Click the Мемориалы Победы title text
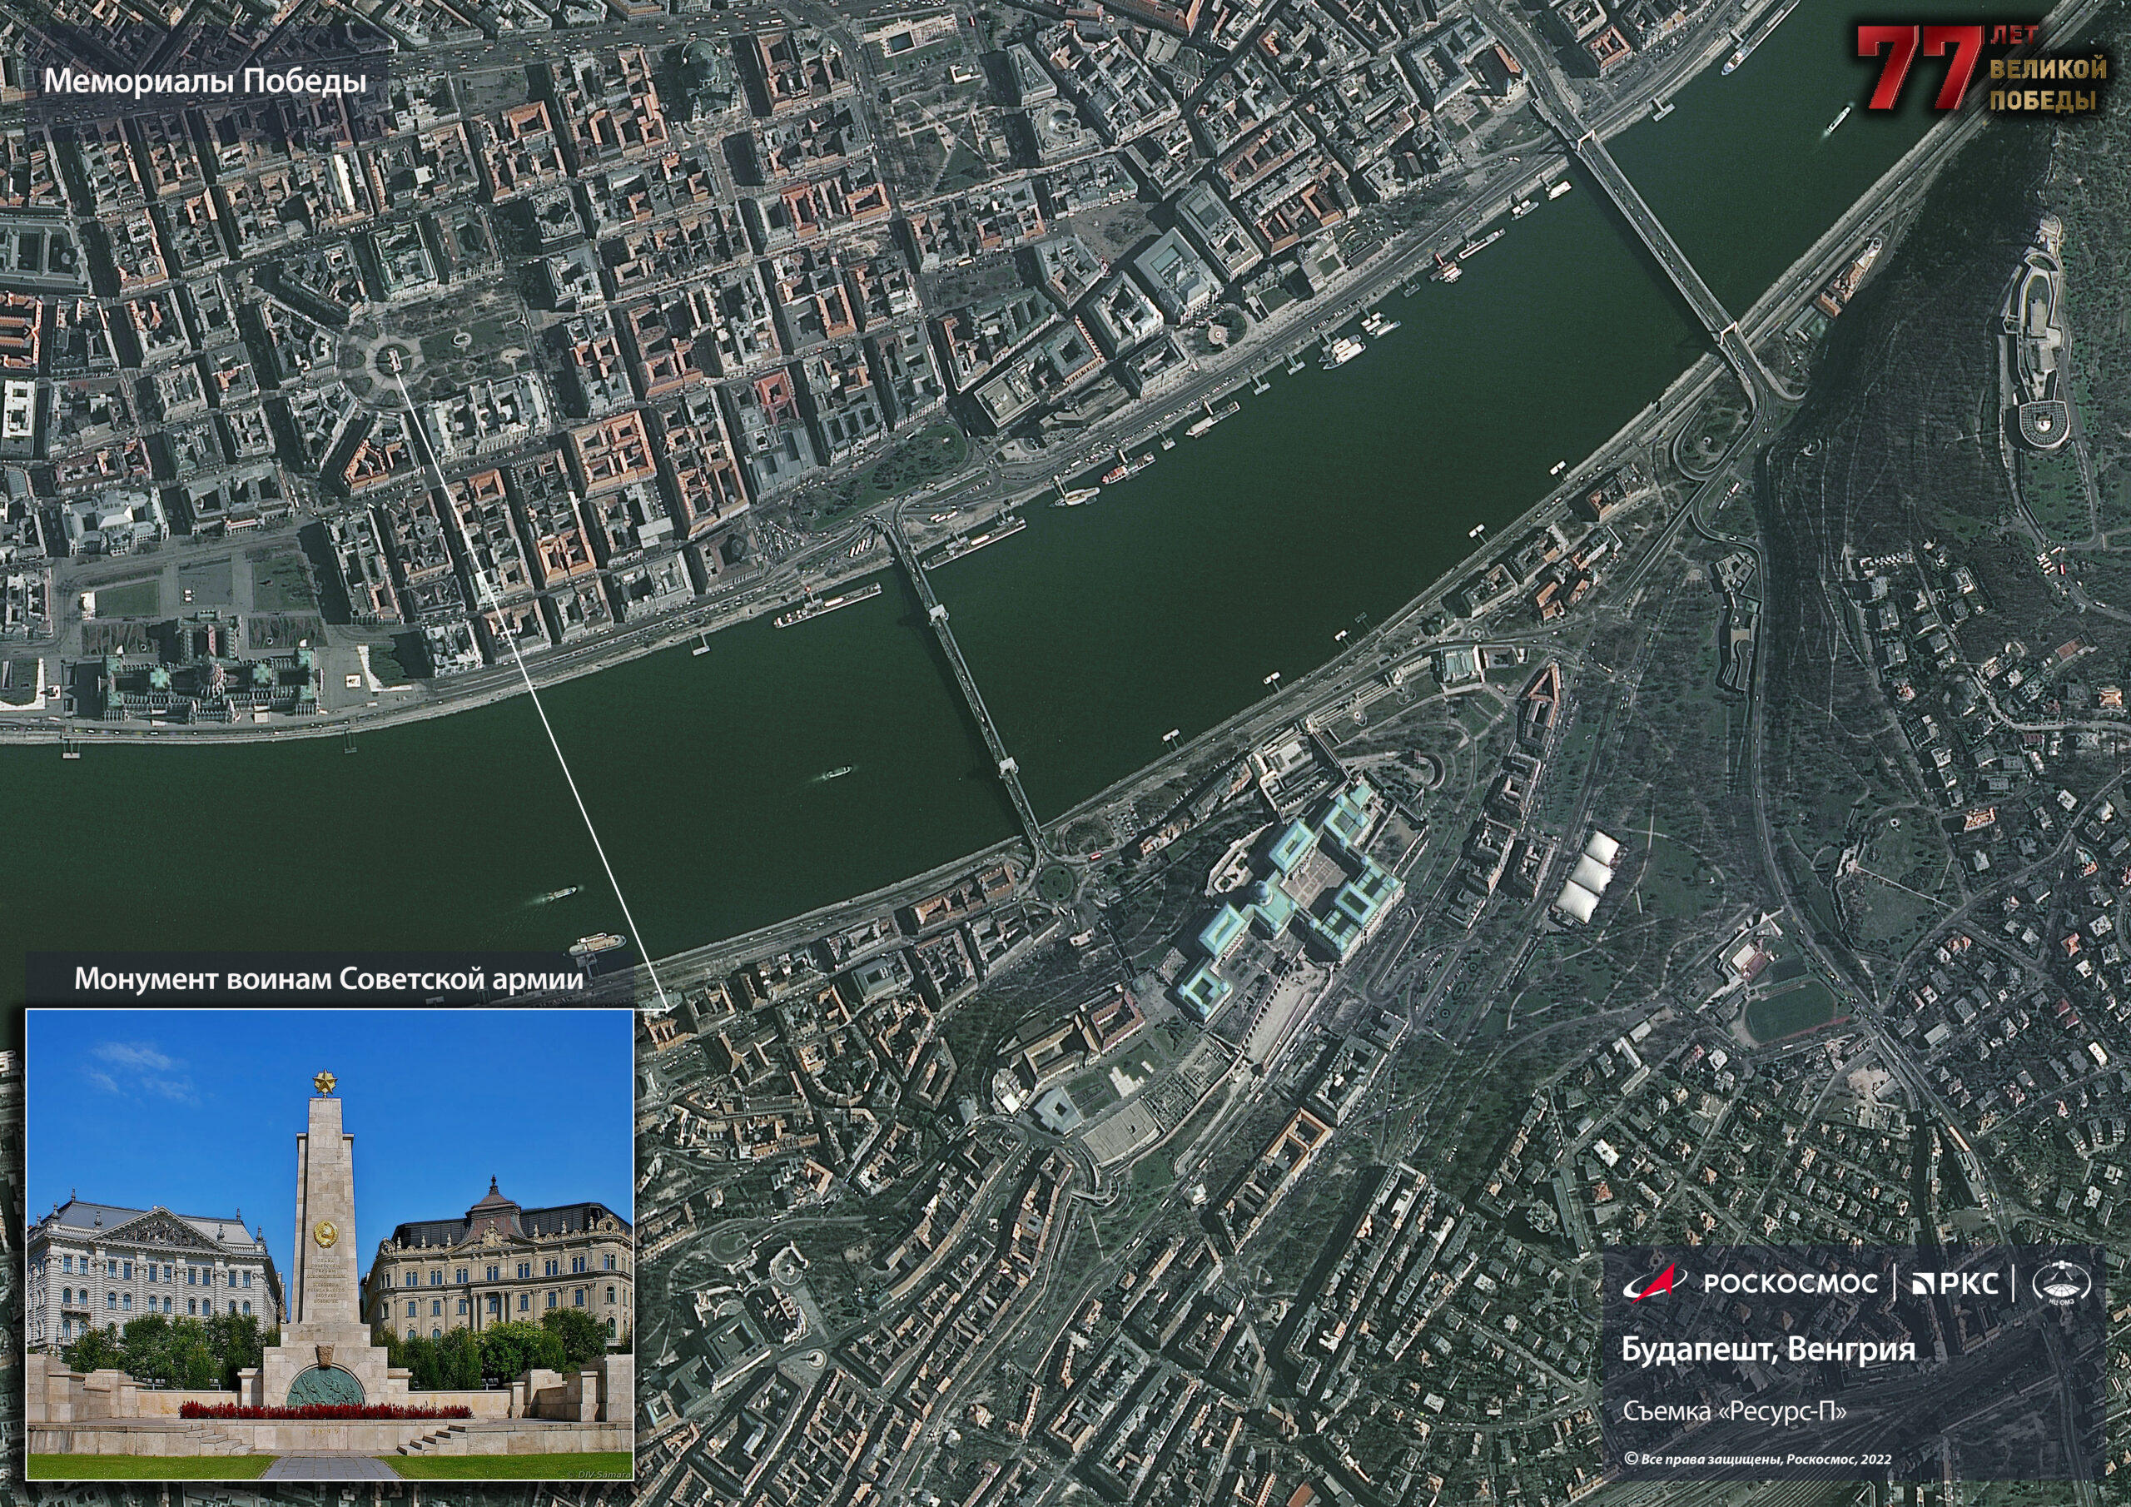The image size is (2131, 1507). tap(205, 82)
